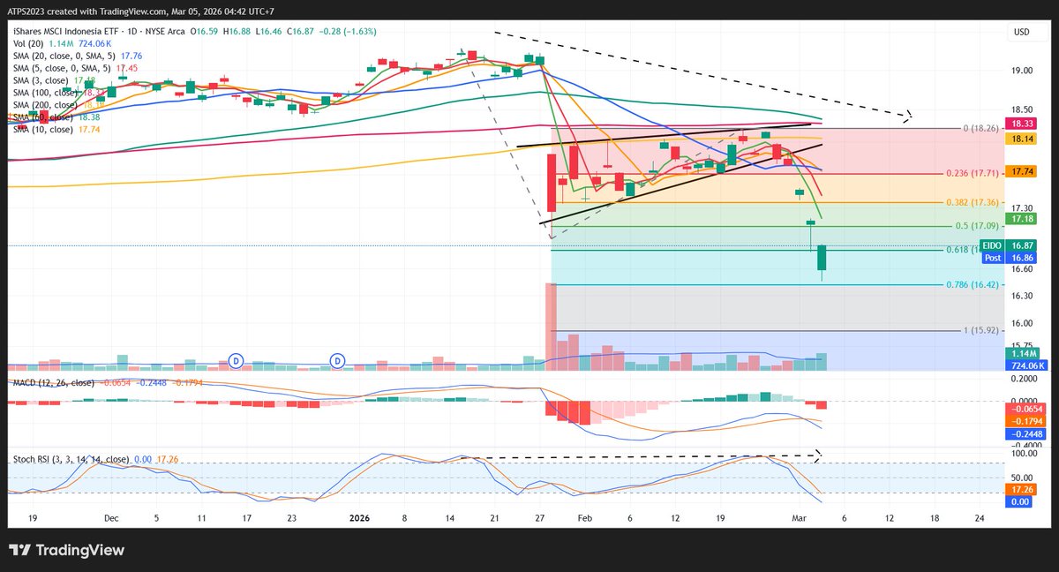Click the Post market price tag
Screen dimensions: 1059x572
click(992, 257)
